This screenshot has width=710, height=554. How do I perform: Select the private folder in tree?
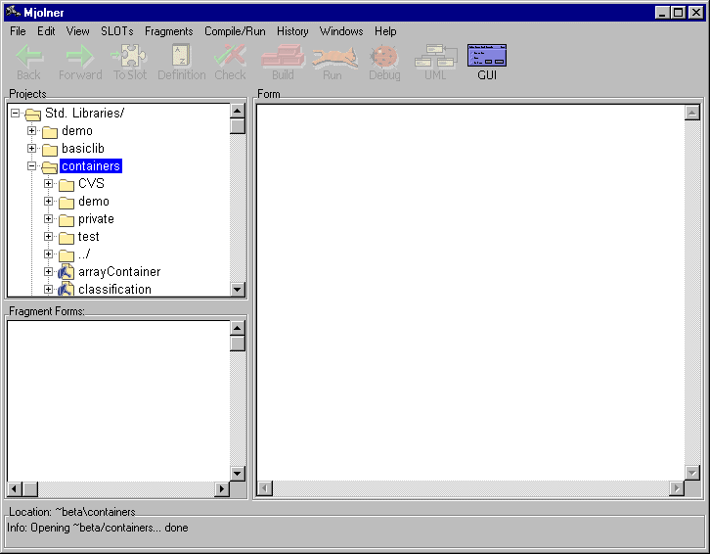pyautogui.click(x=96, y=219)
